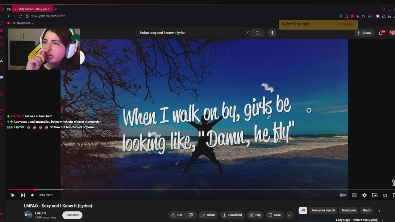Open the browser search magnifier in title bar
This screenshot has width=395, height=222.
click(384, 9)
